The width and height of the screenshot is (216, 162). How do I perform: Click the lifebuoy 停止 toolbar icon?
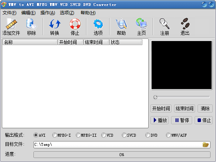pos(75,24)
